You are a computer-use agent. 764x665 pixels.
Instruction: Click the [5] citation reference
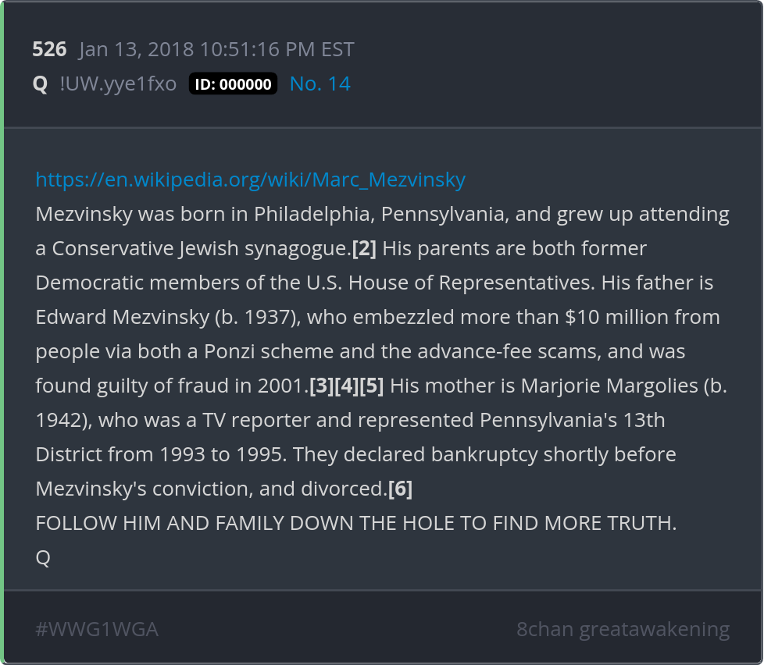point(371,386)
